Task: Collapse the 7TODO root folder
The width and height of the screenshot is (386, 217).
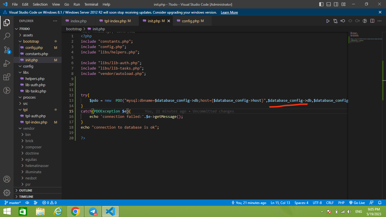Action: [x=38, y=29]
